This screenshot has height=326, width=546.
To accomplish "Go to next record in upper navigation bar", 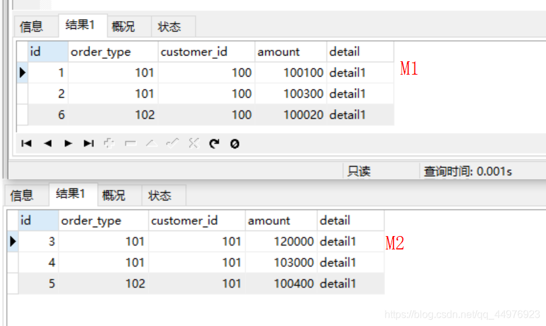I will coord(68,144).
